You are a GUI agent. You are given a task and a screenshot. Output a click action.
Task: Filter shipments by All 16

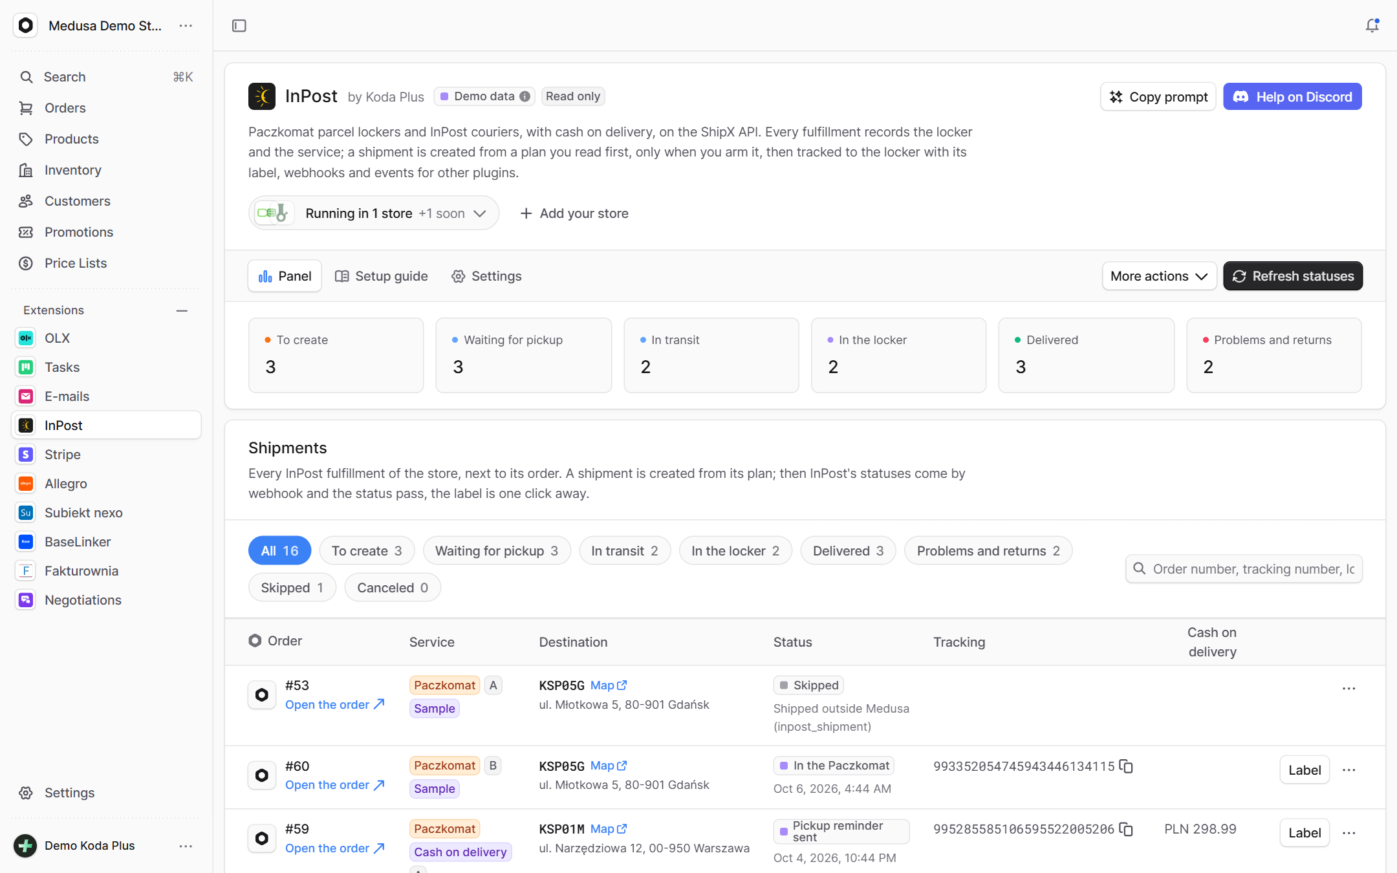279,551
